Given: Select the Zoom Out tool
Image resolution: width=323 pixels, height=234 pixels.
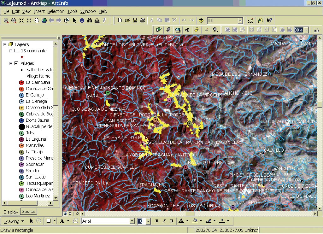Looking at the screenshot, I should (x=14, y=20).
